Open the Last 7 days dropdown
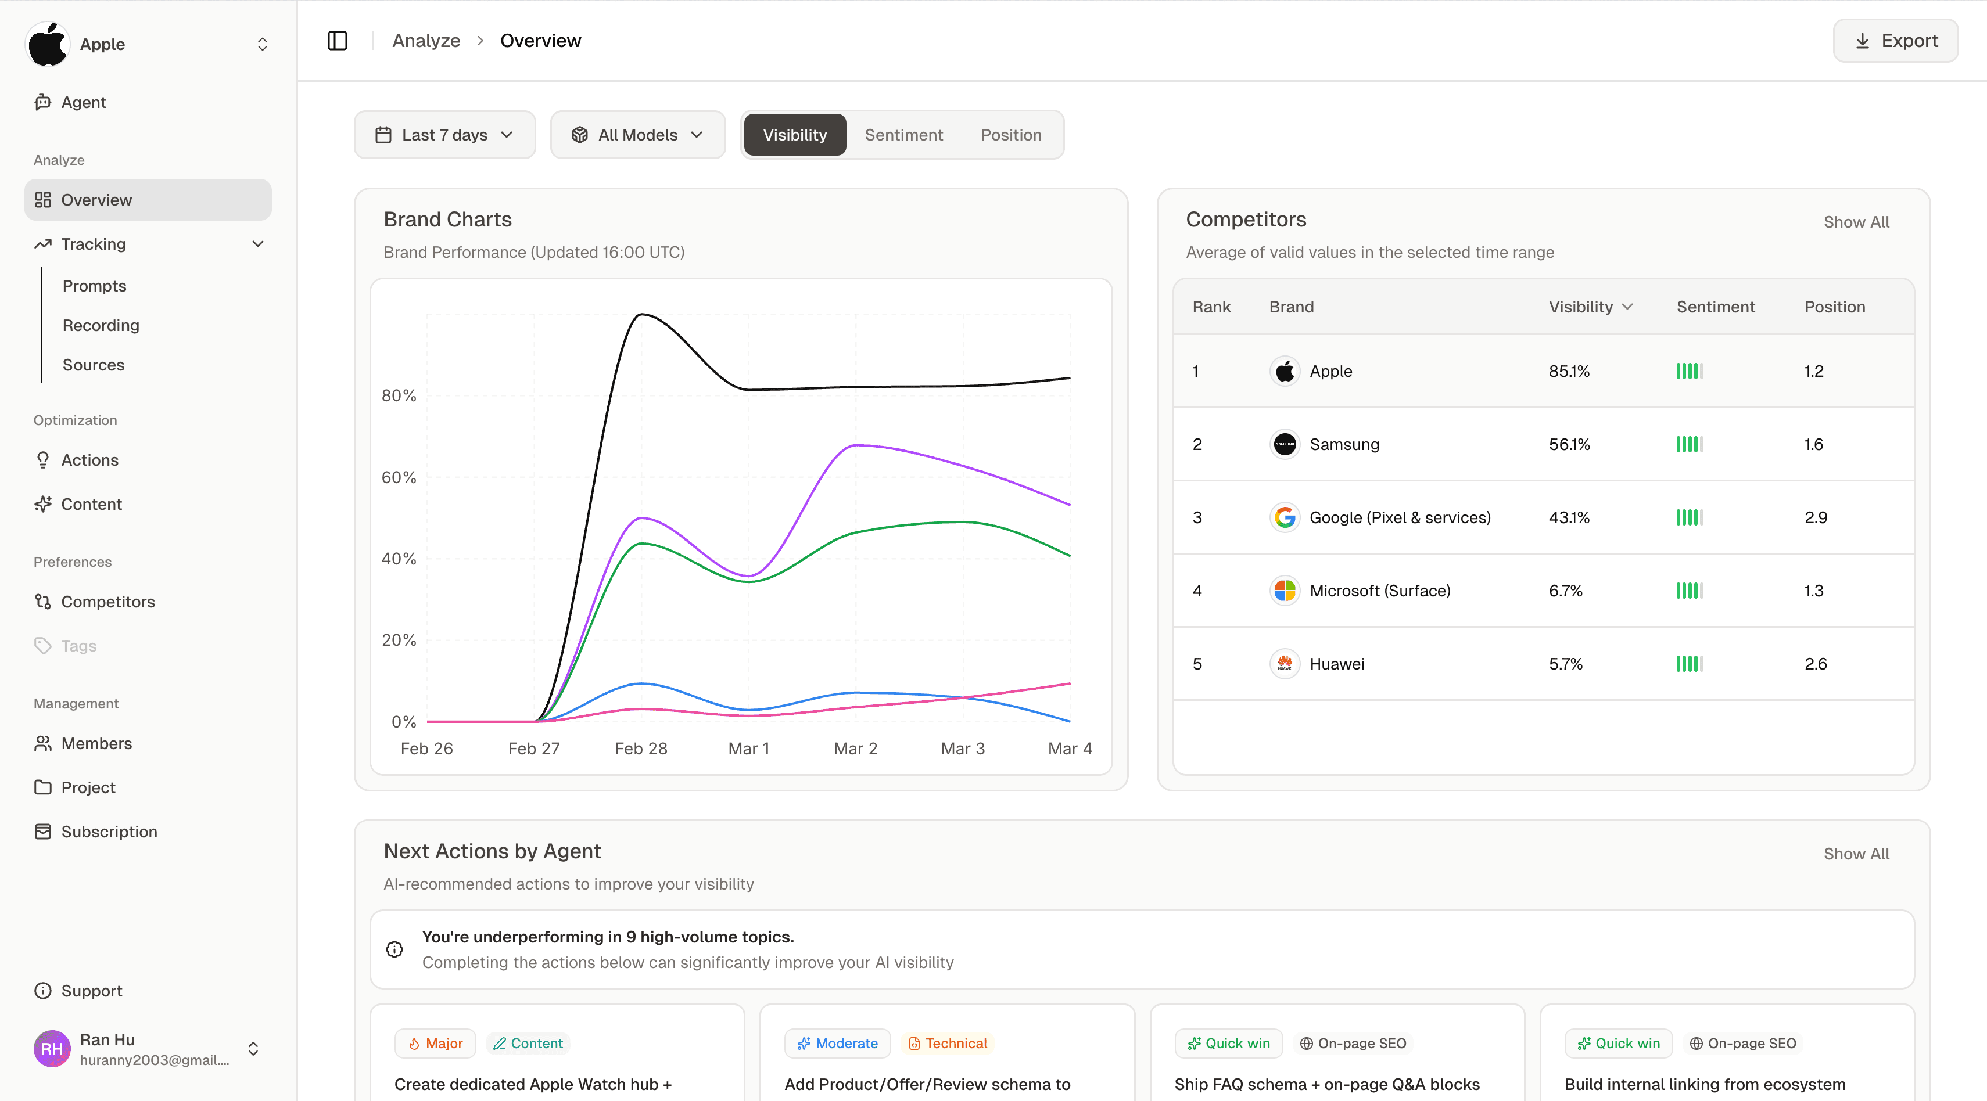 (x=444, y=135)
